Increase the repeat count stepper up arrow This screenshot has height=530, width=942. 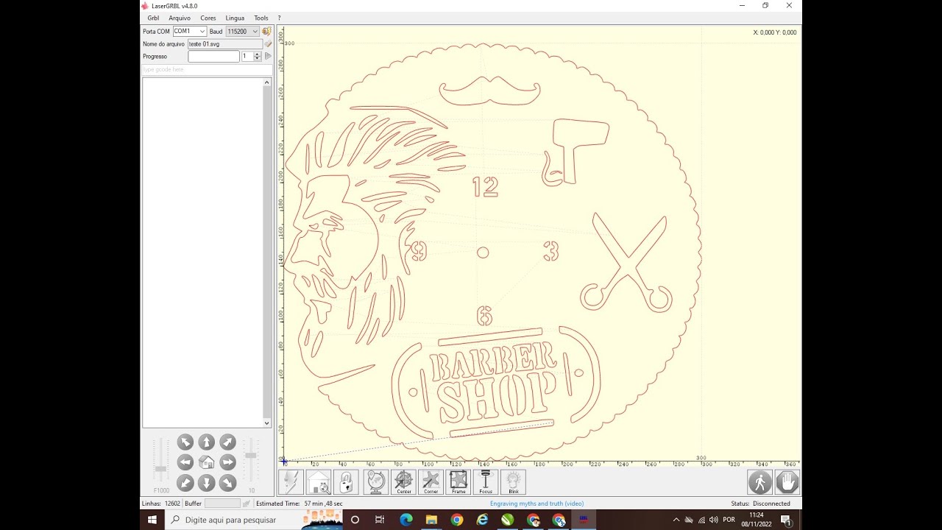258,54
